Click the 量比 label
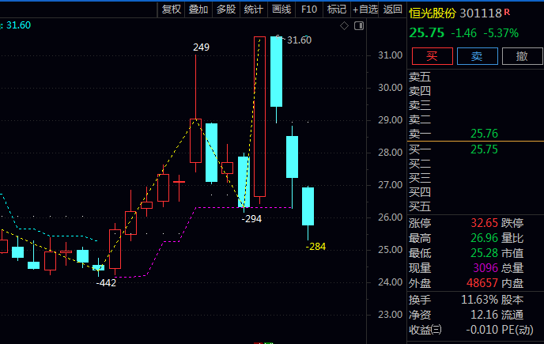This screenshot has height=344, width=544. 512,238
